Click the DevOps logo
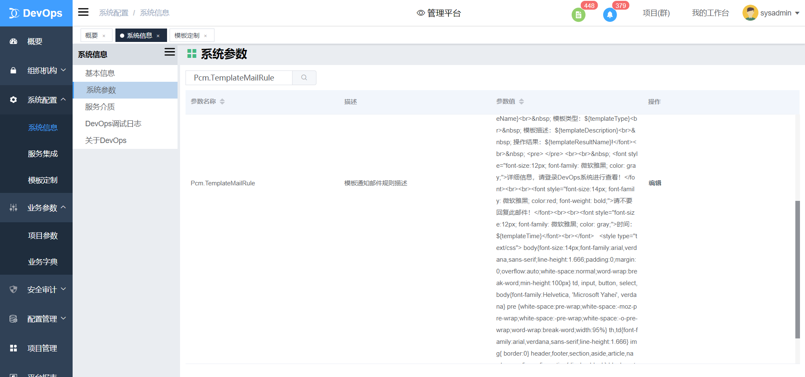The image size is (805, 377). click(x=36, y=13)
